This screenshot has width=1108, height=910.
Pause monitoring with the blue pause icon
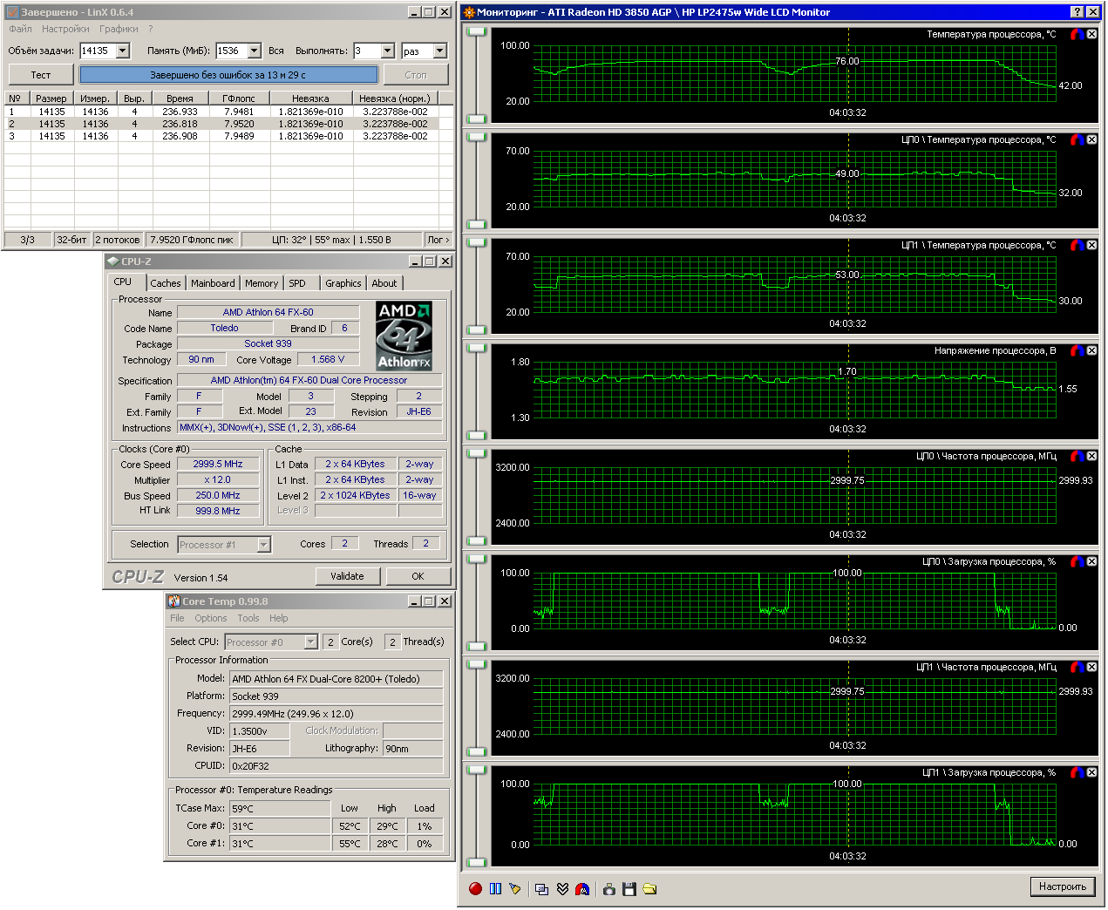click(x=495, y=889)
